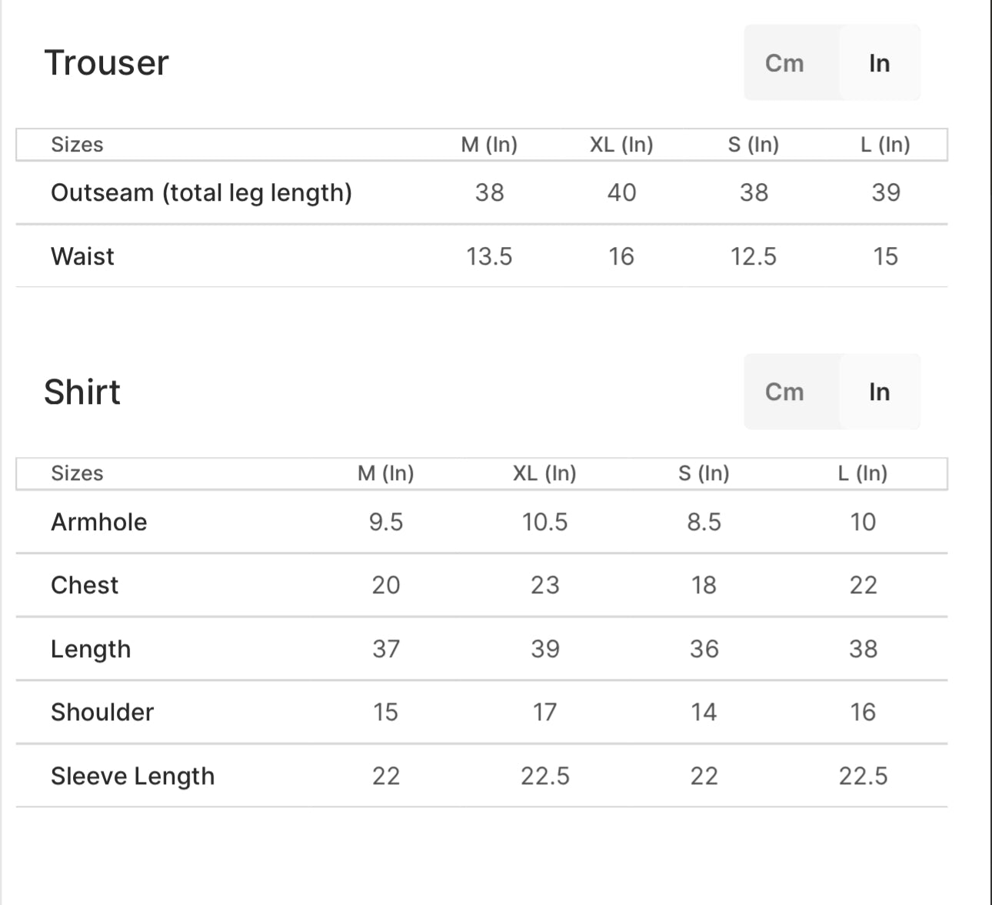Viewport: 992px width, 905px height.
Task: Select the Armhole row label
Action: click(98, 522)
